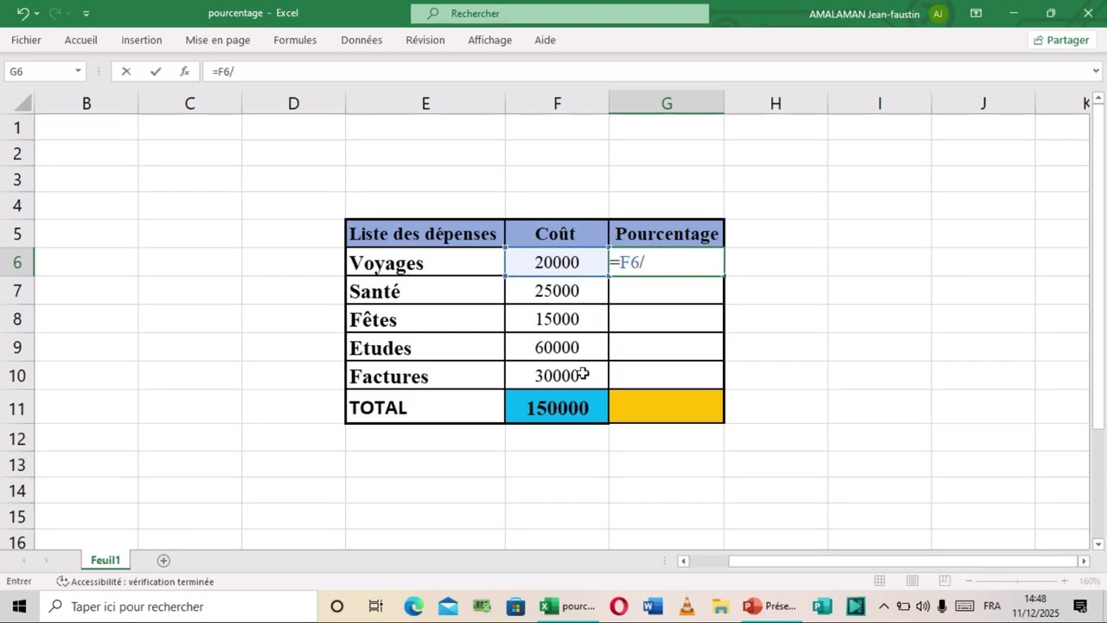Select column G header
Image resolution: width=1107 pixels, height=623 pixels.
[x=667, y=103]
